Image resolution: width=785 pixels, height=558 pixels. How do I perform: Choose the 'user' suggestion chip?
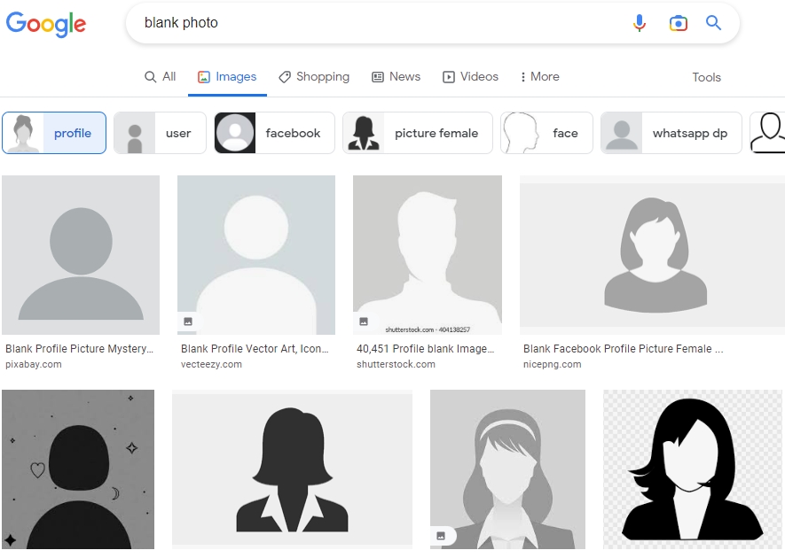point(160,133)
